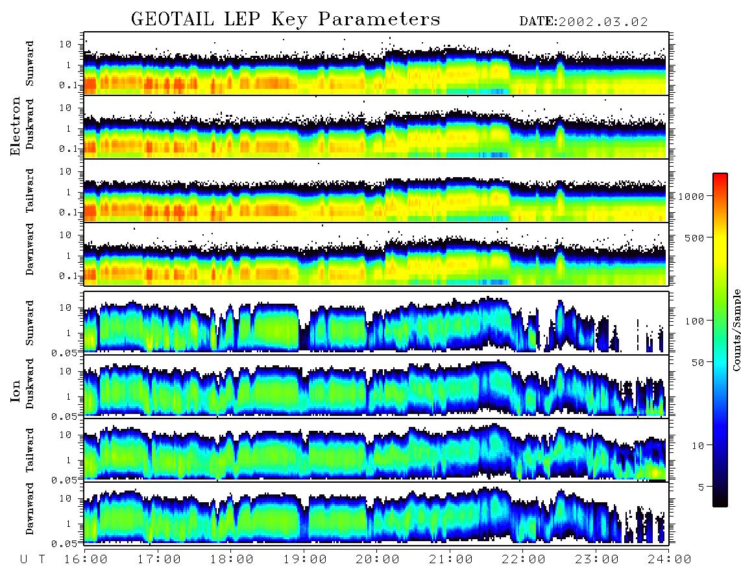Click the 100 colorbar tick label

pos(694,321)
